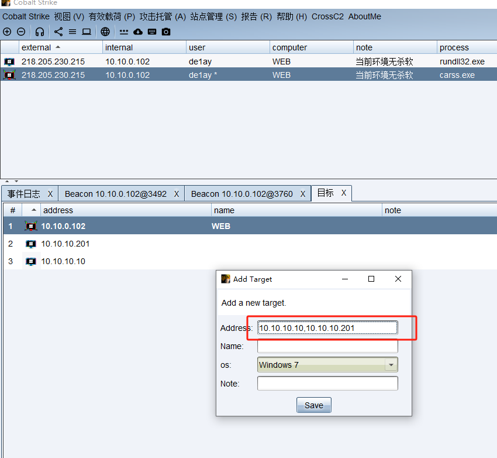The height and width of the screenshot is (458, 497).
Task: Open screenshots via camera icon
Action: coord(166,32)
